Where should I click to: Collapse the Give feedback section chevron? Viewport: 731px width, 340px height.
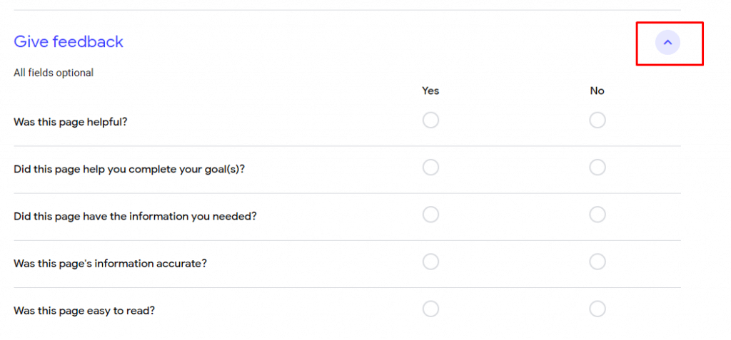pos(667,42)
